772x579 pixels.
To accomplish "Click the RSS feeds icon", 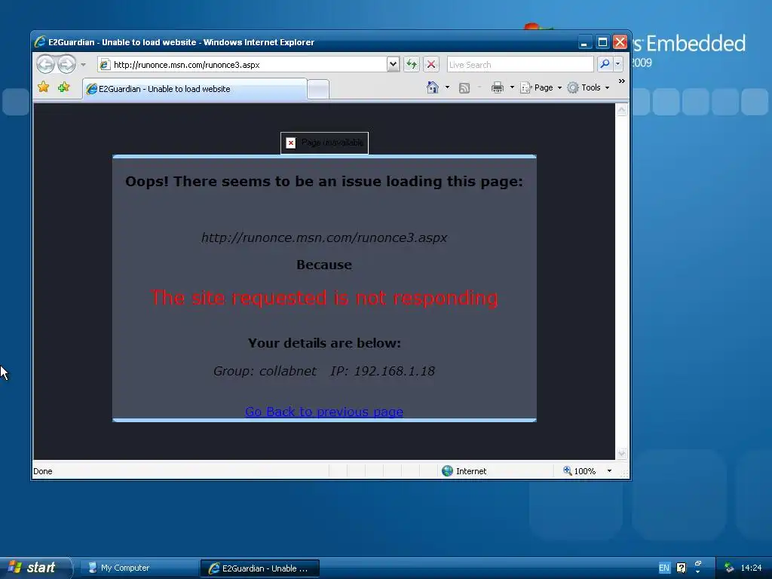I will 464,88.
